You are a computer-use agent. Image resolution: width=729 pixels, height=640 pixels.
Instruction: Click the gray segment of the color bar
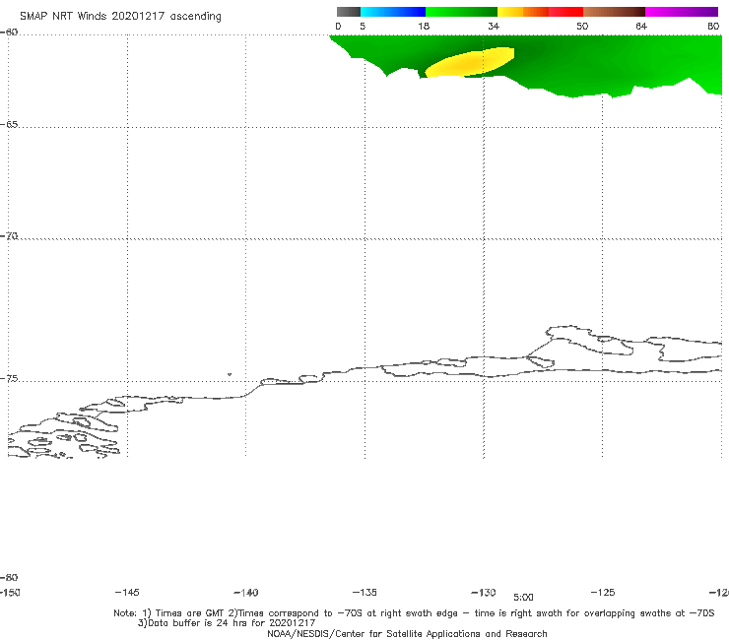click(x=348, y=12)
